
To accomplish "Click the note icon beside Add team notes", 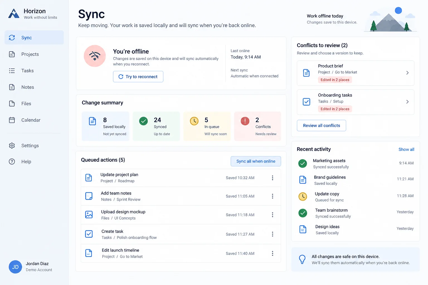I will coord(89,196).
